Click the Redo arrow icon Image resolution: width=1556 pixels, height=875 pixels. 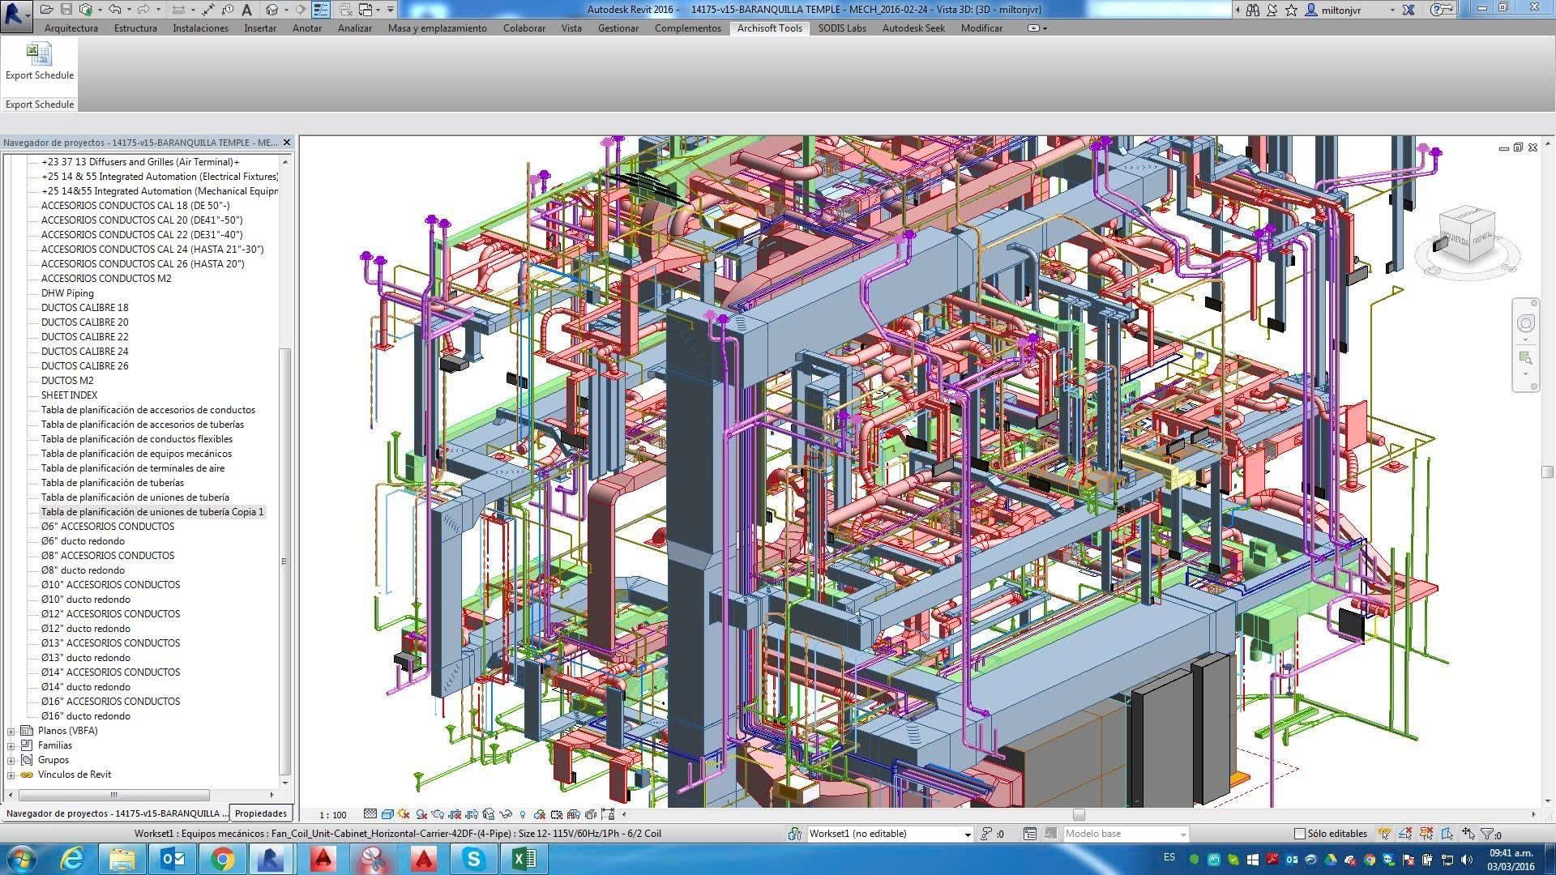click(143, 10)
